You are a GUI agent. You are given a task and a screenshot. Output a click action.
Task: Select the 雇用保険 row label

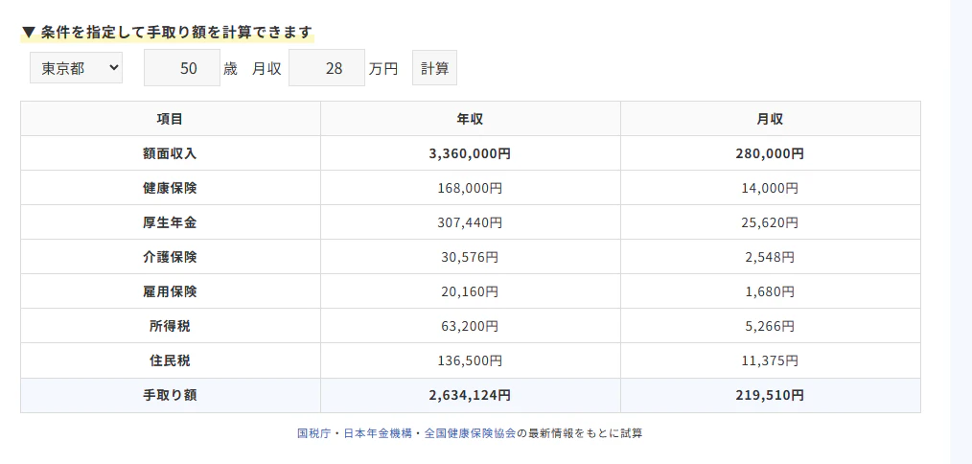click(170, 291)
